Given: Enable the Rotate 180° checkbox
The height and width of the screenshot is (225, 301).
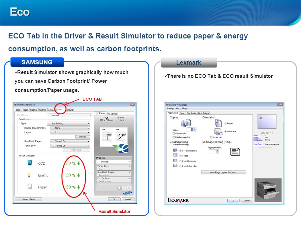Looking at the screenshot, I should pos(211,137).
